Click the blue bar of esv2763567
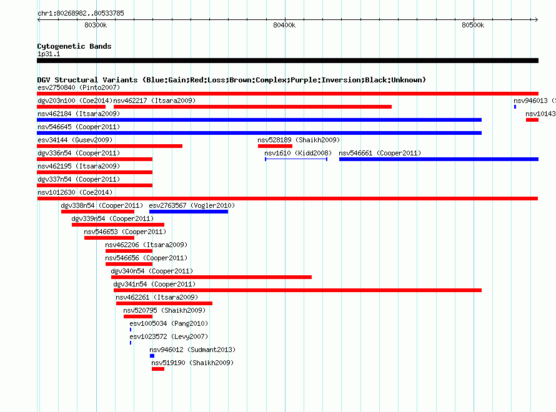The image size is (556, 412). tap(189, 212)
